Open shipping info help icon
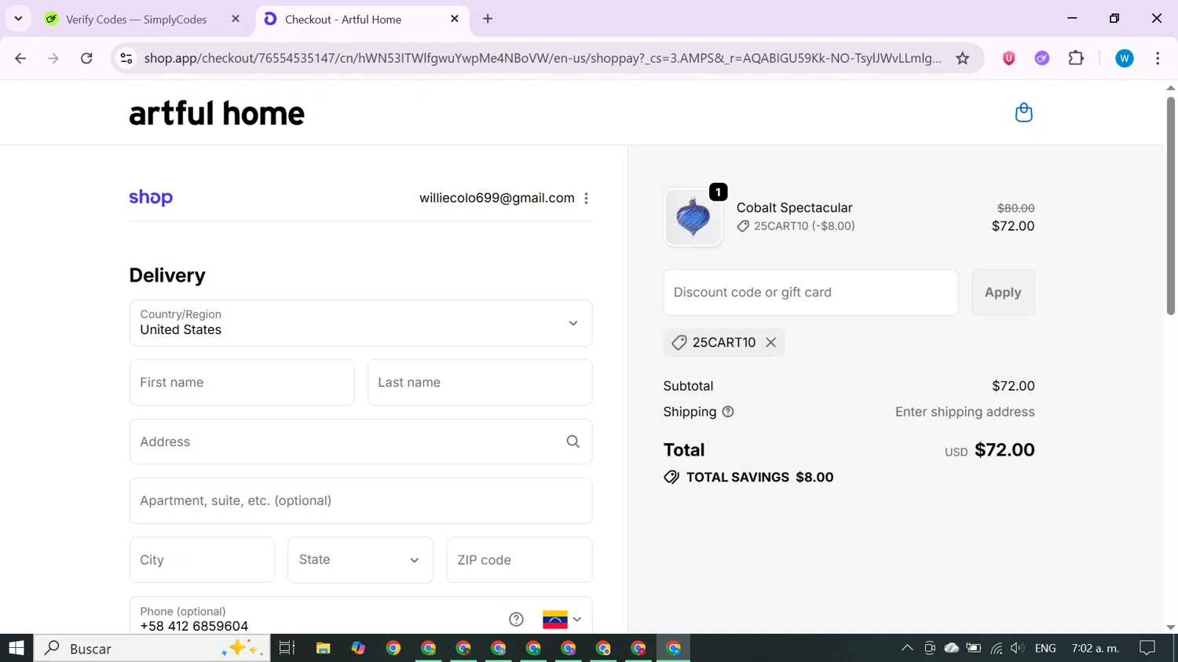 tap(728, 412)
